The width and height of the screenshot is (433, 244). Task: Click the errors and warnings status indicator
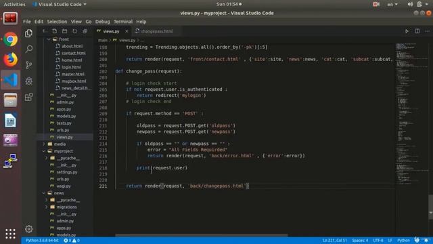(72, 241)
